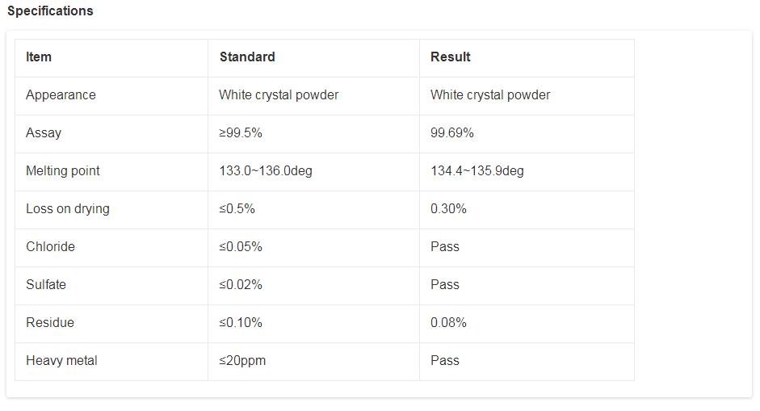Select the Standard column header
Viewport: 760px width, 411px height.
[x=247, y=57]
